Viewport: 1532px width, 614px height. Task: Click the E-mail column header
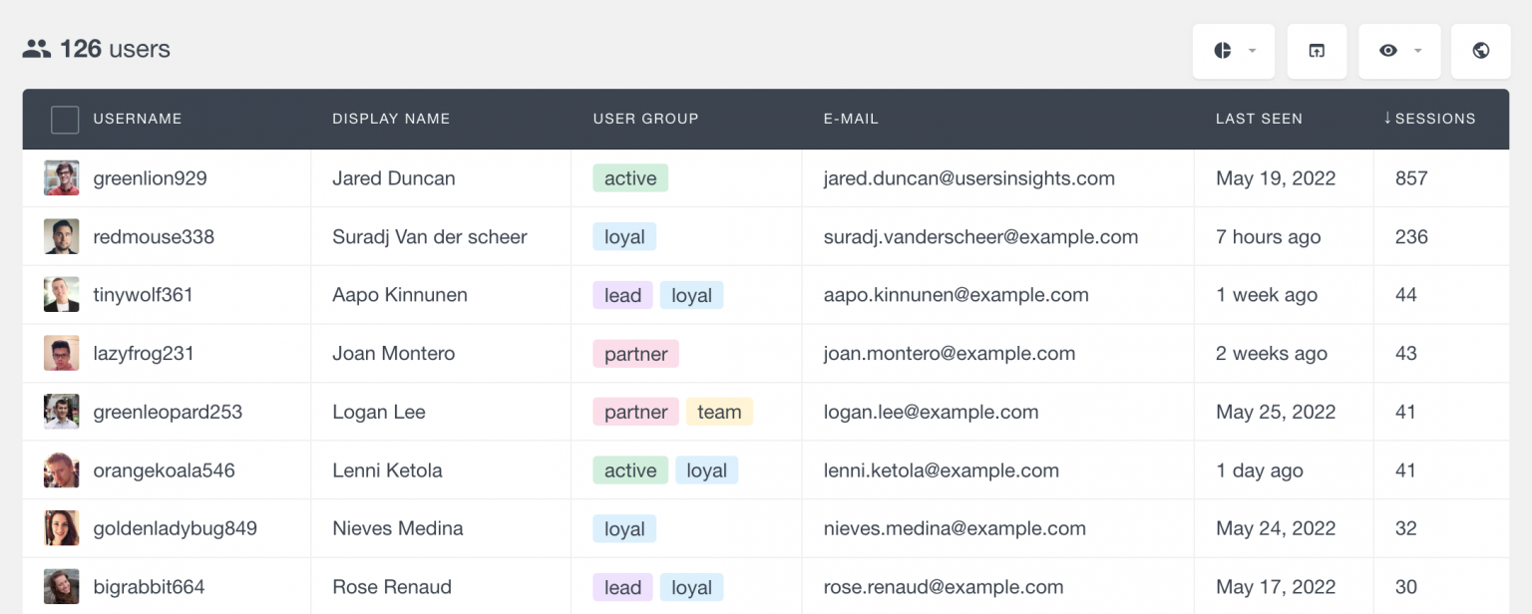pyautogui.click(x=850, y=119)
